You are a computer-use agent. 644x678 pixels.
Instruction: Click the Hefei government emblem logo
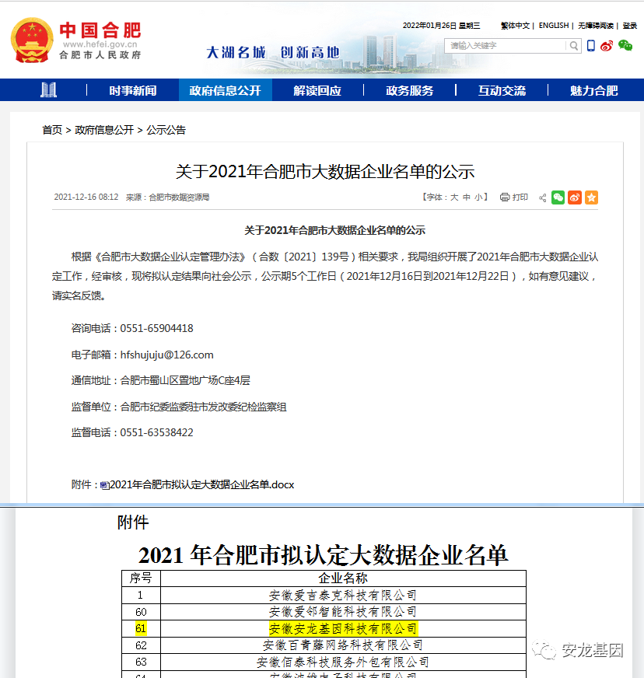[32, 40]
